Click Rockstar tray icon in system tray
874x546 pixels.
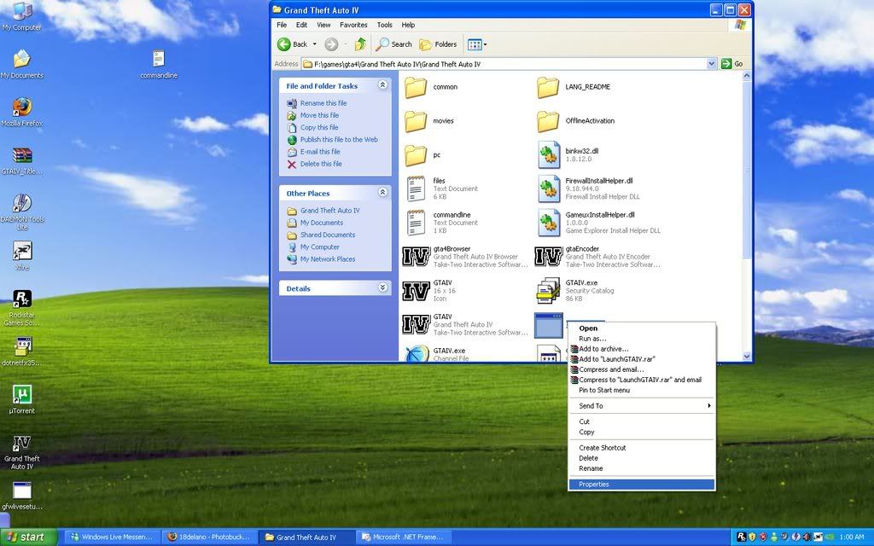741,537
